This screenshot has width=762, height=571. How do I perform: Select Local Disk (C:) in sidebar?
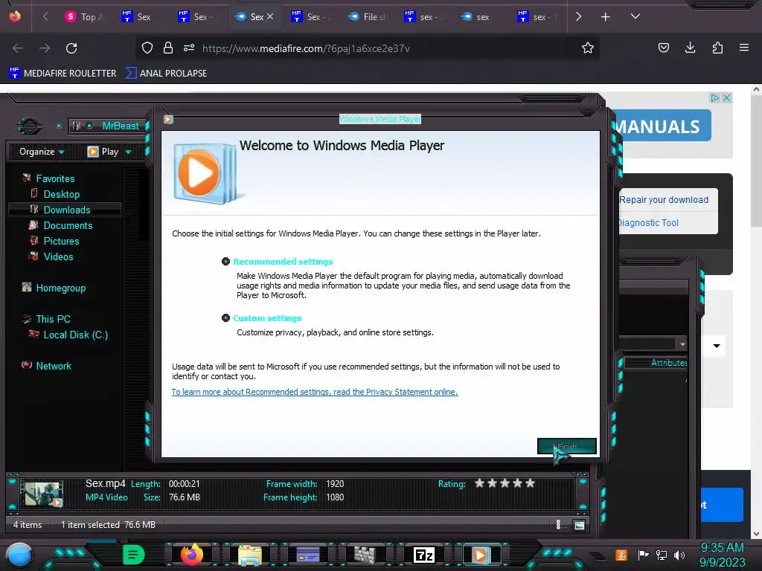pos(75,335)
